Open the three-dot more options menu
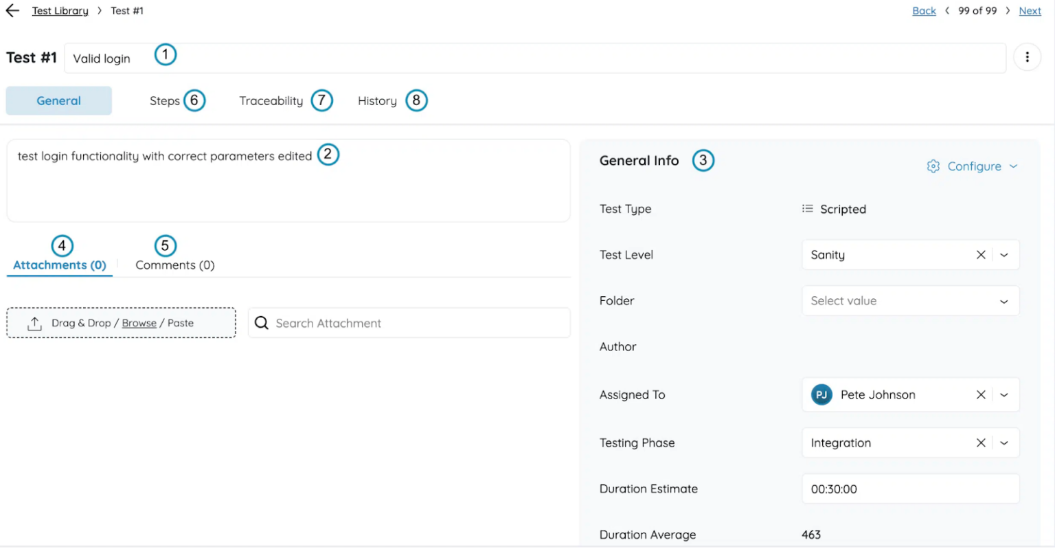1055x549 pixels. tap(1027, 58)
